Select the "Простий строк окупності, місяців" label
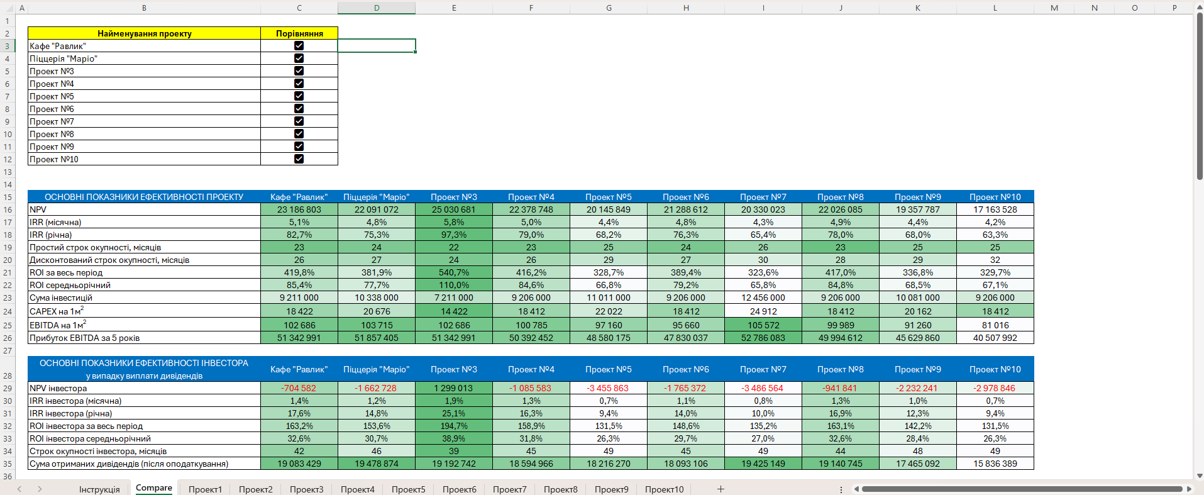This screenshot has width=1204, height=495. [144, 247]
